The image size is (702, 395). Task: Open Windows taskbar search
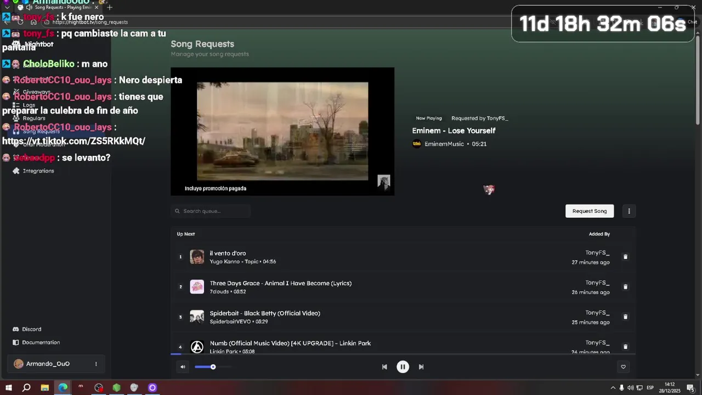tap(26, 388)
